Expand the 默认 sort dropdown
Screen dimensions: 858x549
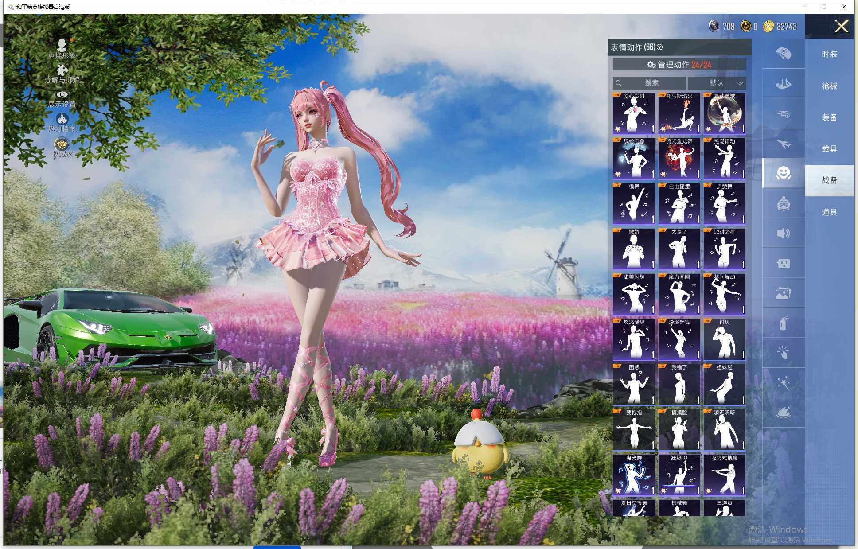pyautogui.click(x=717, y=83)
